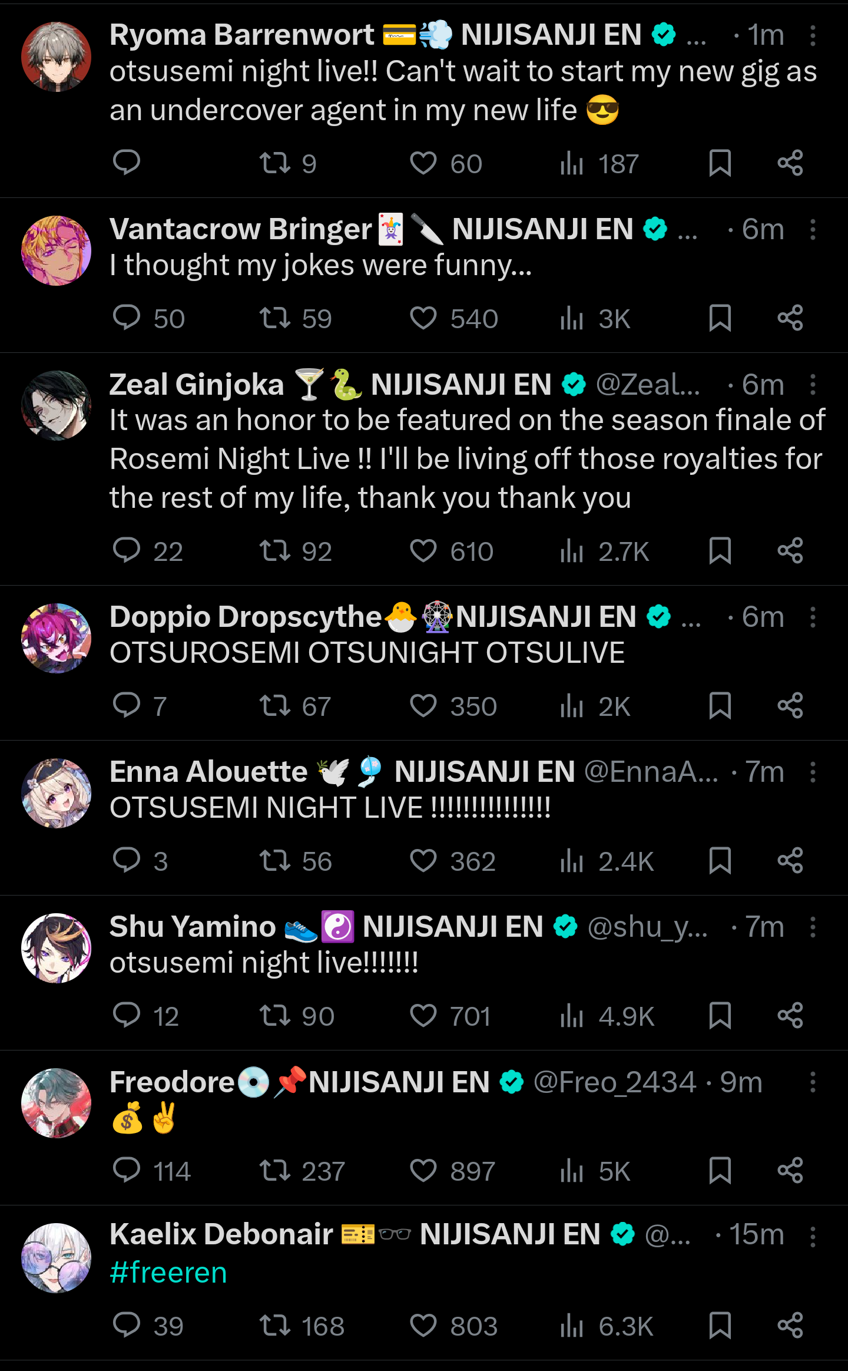View analytics on Shu Yamino's tweet
Screen dimensions: 848x1371
pyautogui.click(x=572, y=1016)
